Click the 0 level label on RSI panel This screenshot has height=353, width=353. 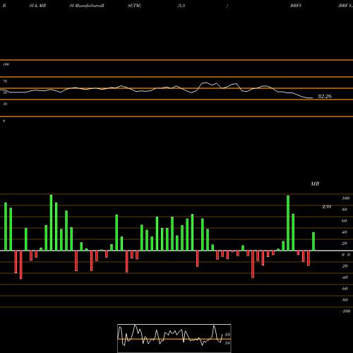point(4,121)
